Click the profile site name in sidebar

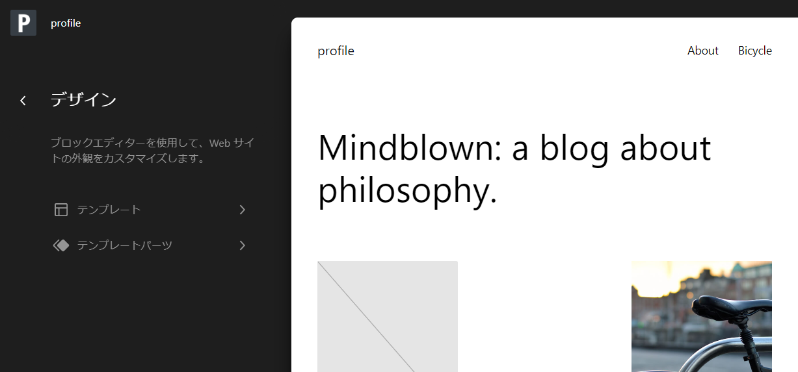[66, 23]
